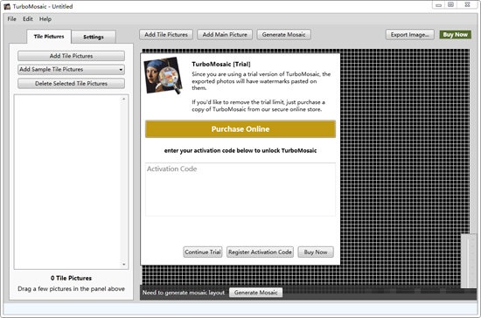This screenshot has height=318, width=481.
Task: Select the Tile Pictures tab
Action: (49, 37)
